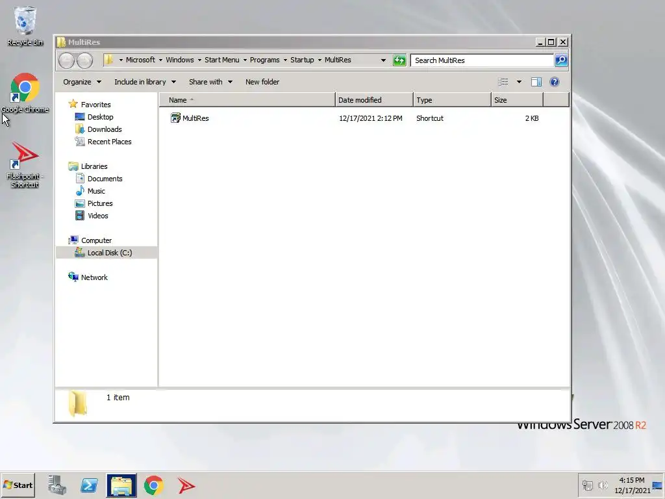Click the network tray icon
This screenshot has width=665, height=499.
(587, 485)
